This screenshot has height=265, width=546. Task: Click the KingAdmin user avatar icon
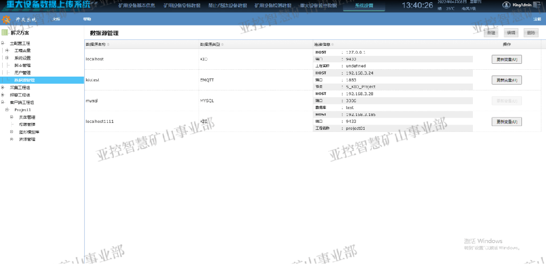tap(505, 5)
